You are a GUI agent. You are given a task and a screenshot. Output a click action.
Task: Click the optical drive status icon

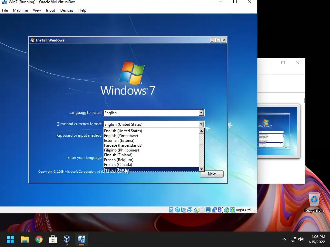pyautogui.click(x=177, y=210)
